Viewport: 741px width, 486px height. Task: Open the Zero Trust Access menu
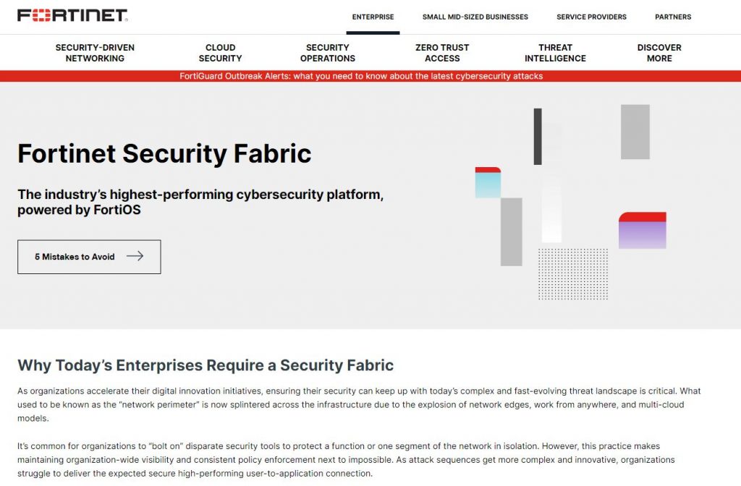click(442, 53)
